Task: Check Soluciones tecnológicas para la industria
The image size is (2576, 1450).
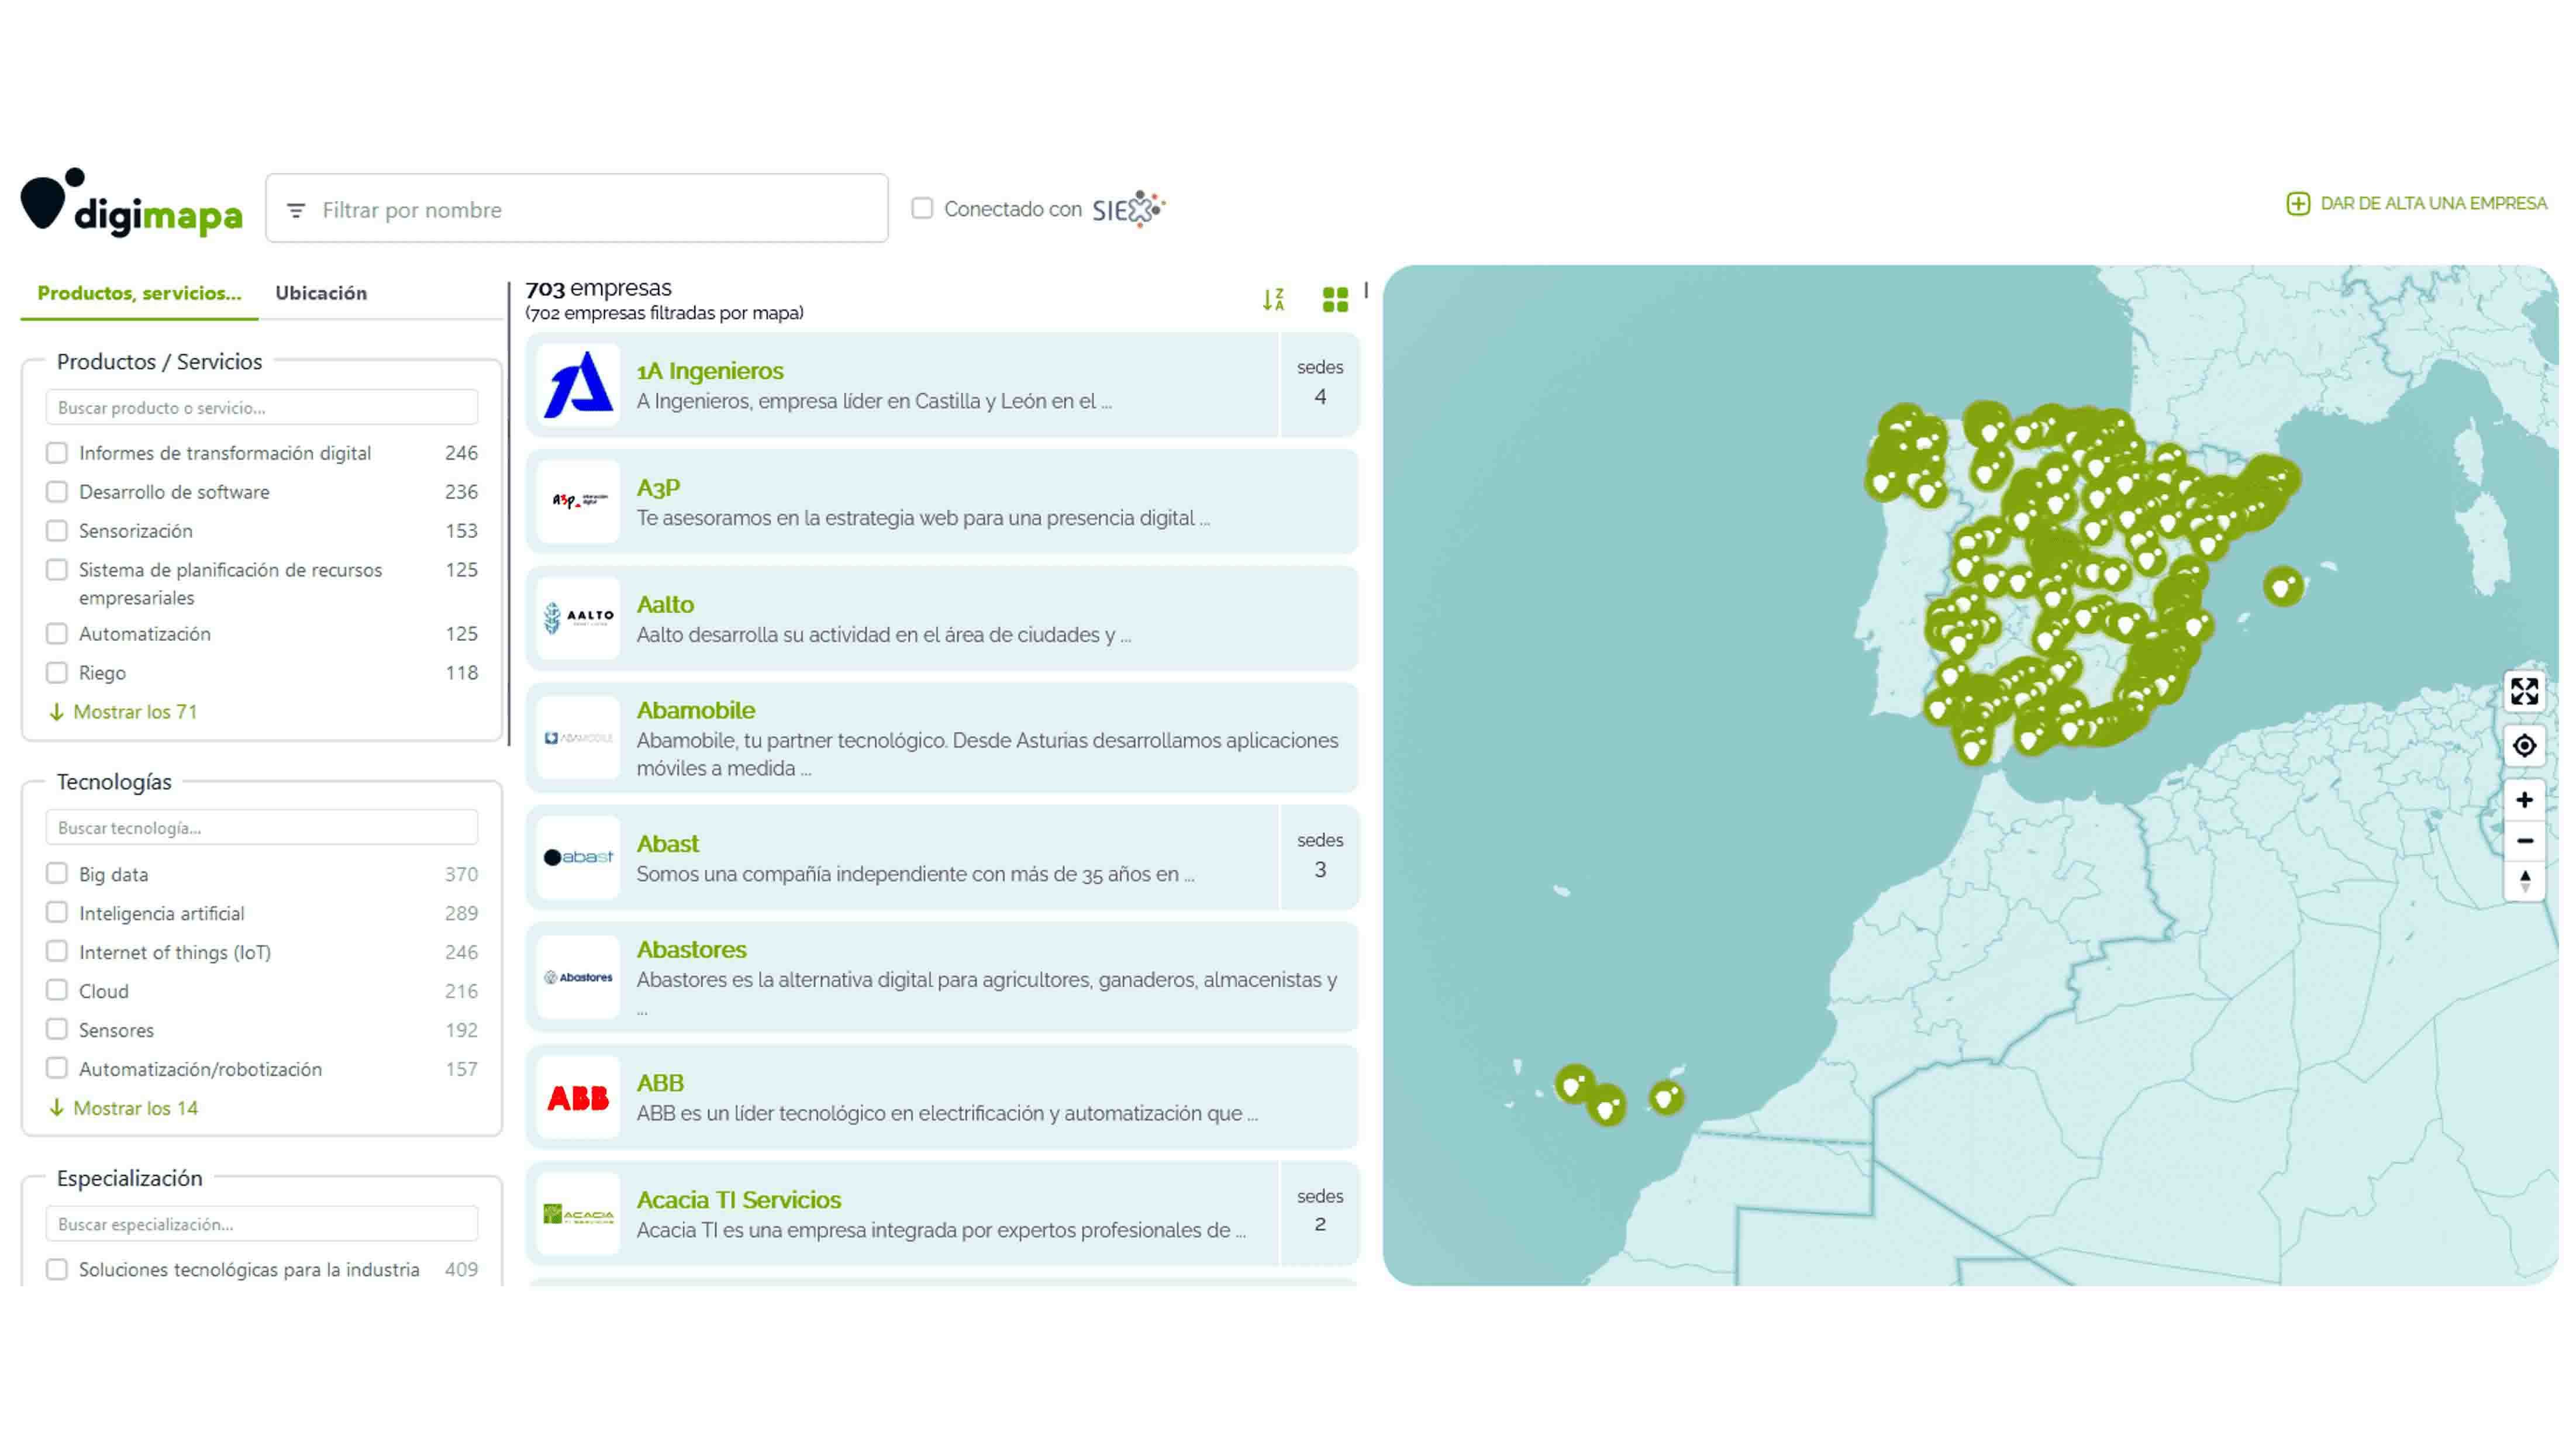Action: [x=57, y=1269]
